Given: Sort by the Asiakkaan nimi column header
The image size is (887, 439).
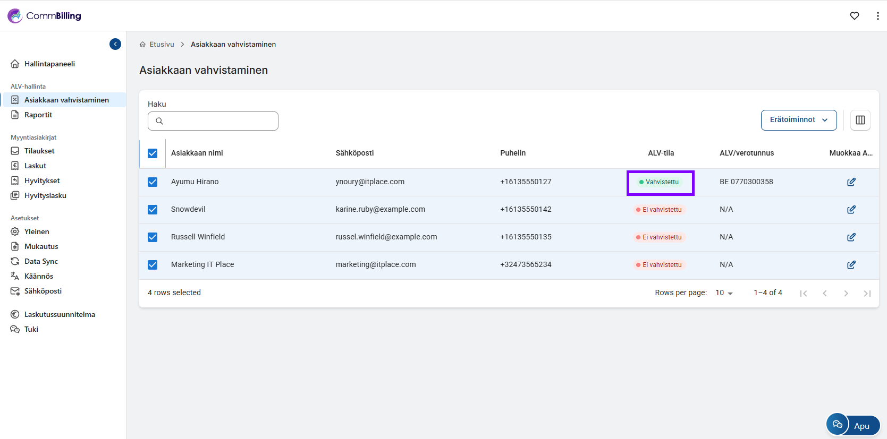Looking at the screenshot, I should click(x=197, y=153).
